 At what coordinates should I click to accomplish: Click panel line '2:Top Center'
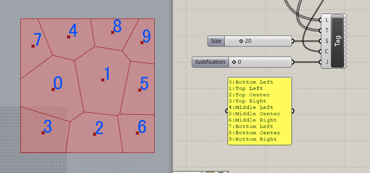pyautogui.click(x=249, y=95)
